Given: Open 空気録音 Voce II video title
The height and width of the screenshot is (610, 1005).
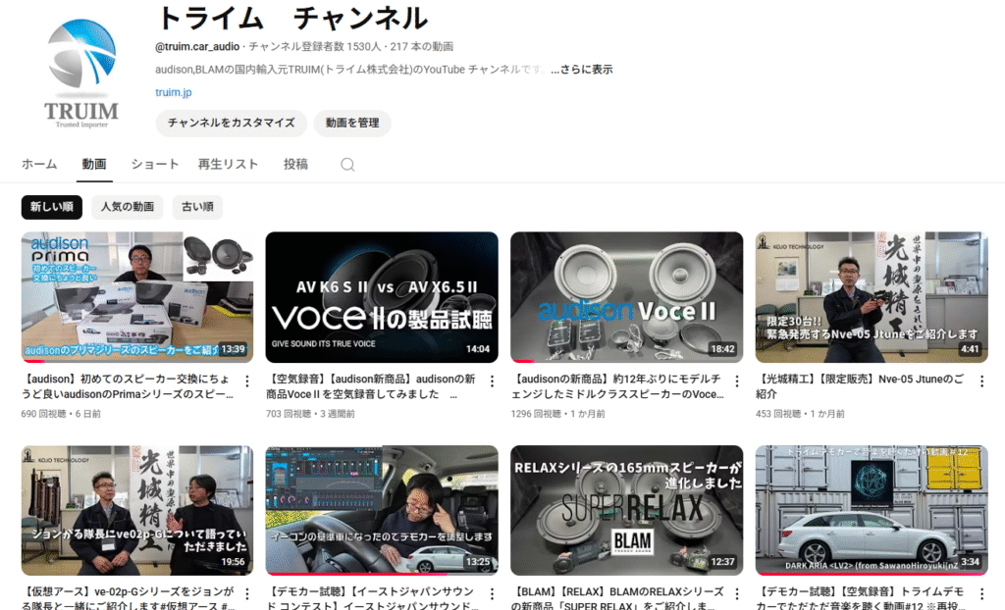Looking at the screenshot, I should [370, 386].
